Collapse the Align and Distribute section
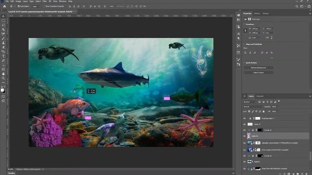 click(x=244, y=44)
